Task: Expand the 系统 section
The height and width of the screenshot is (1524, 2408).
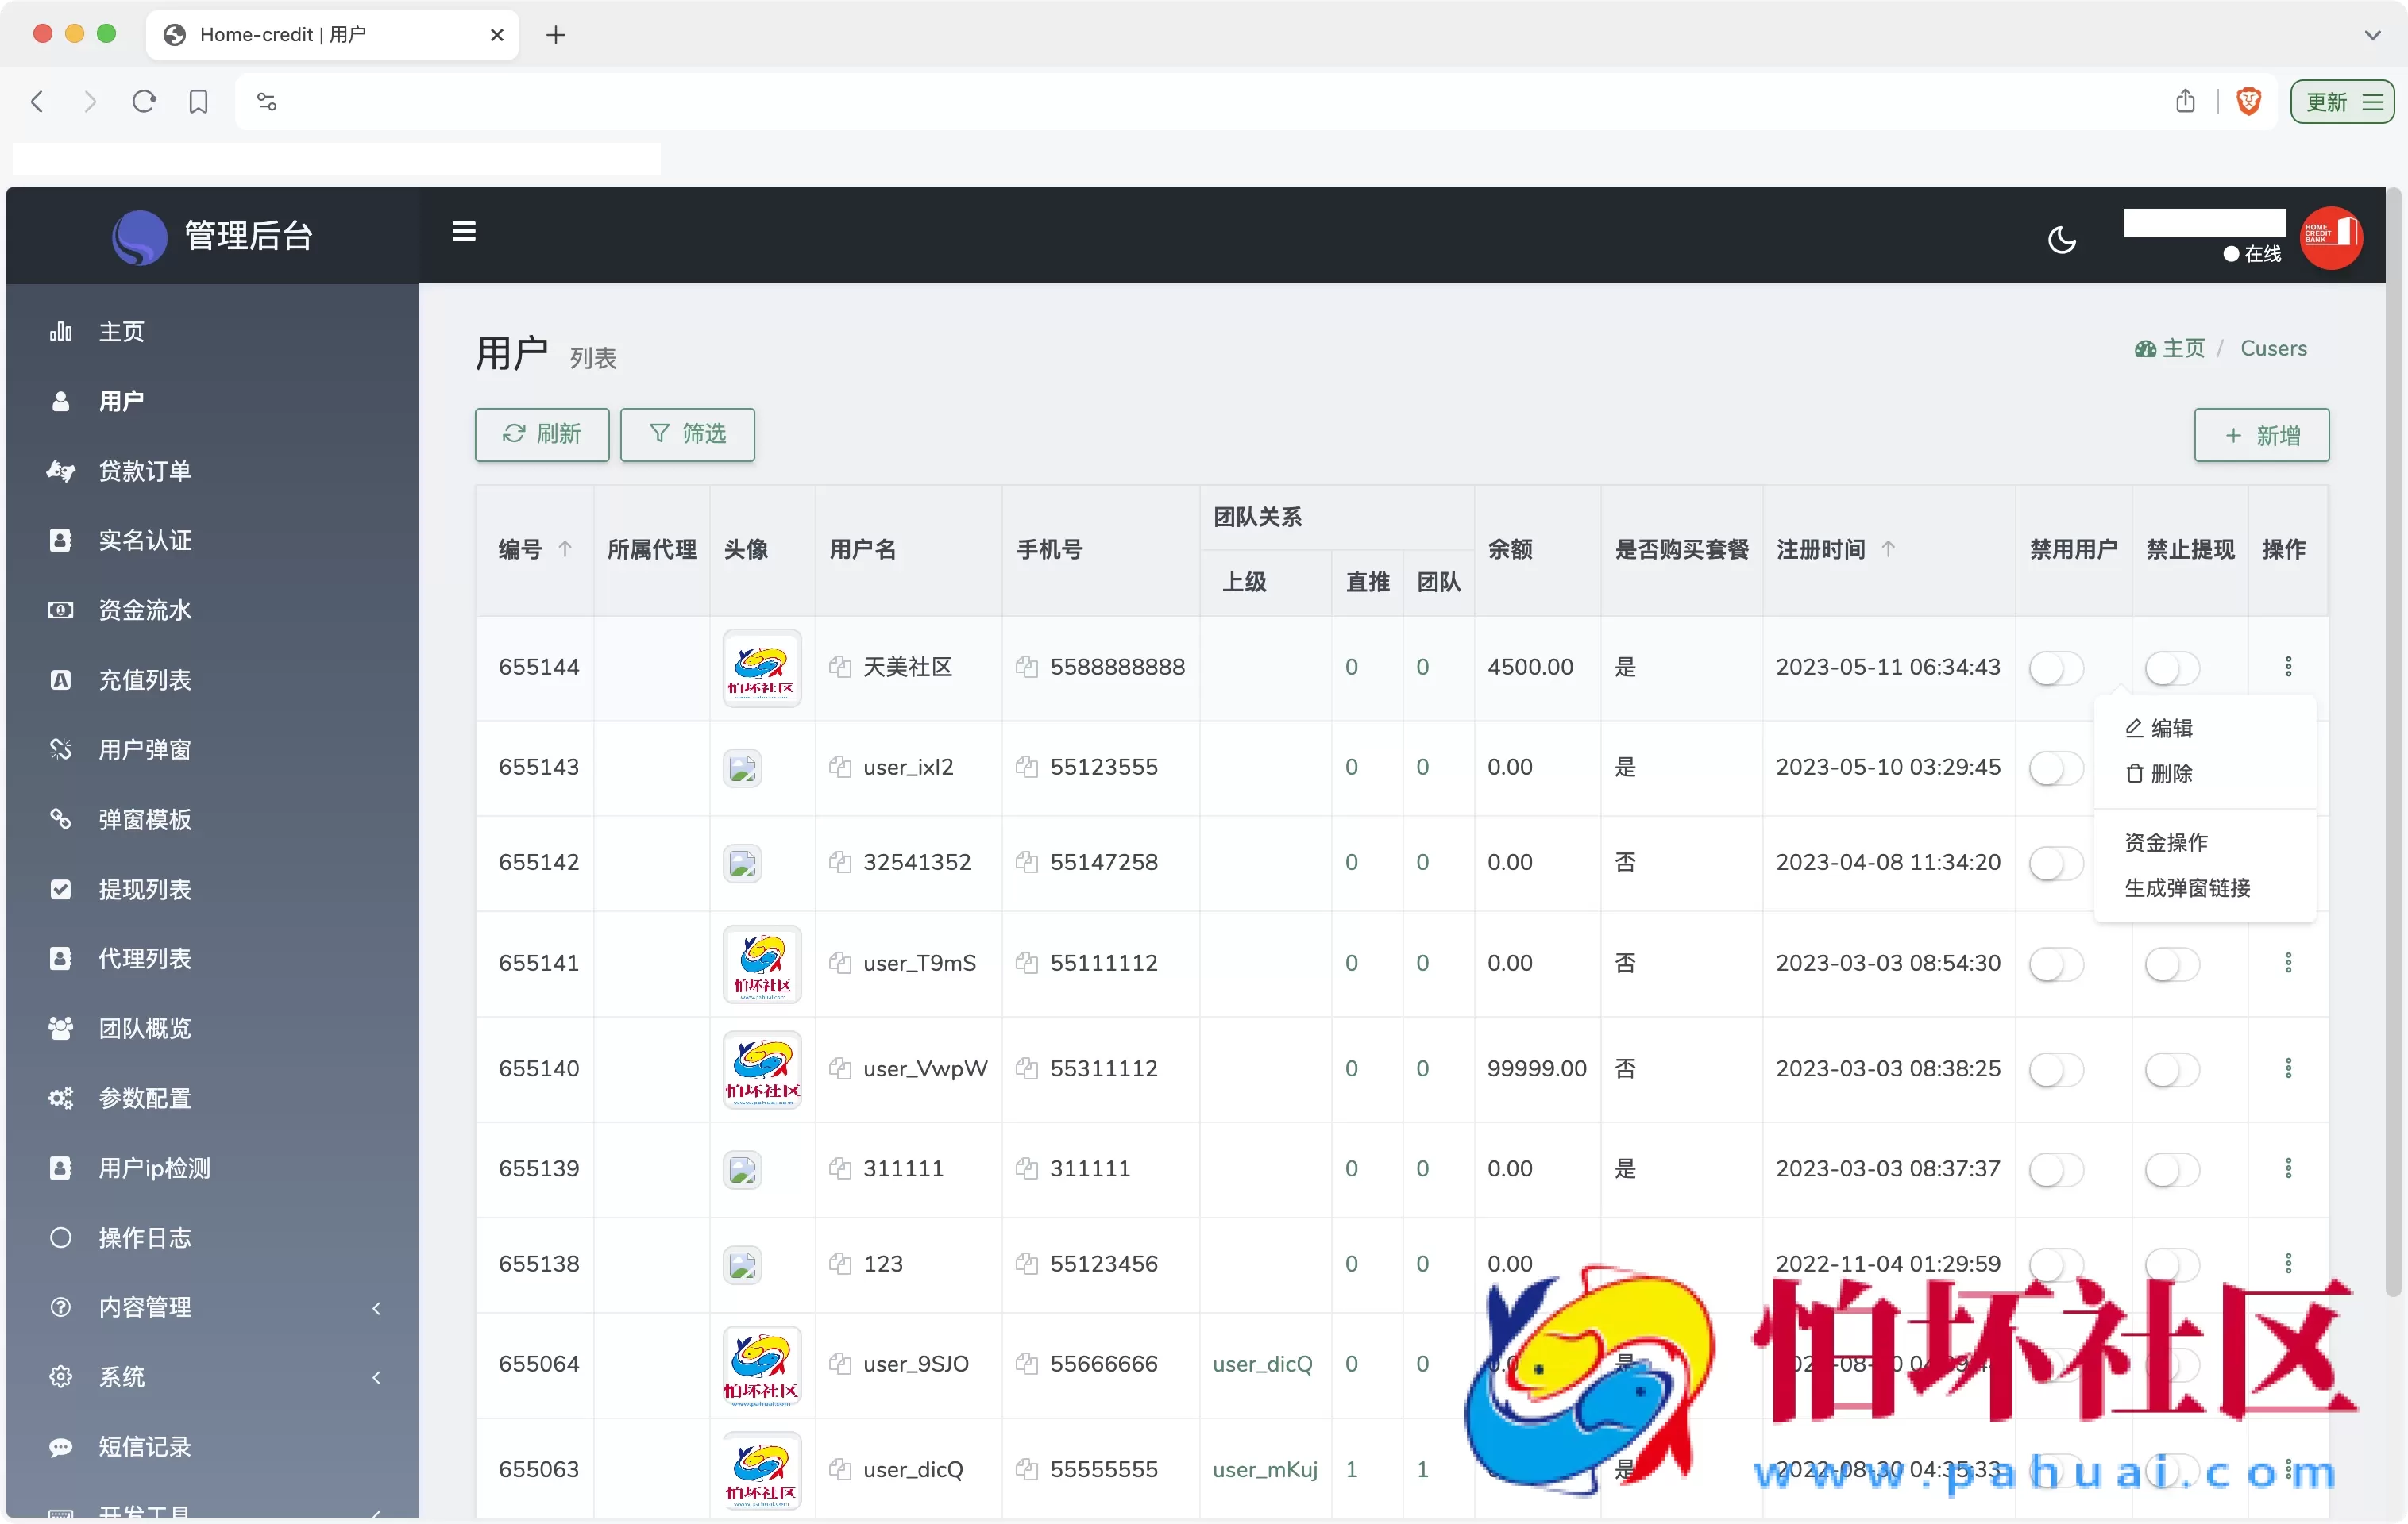Action: [123, 1376]
